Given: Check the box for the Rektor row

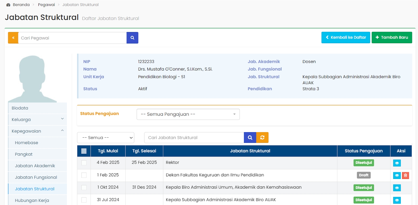Looking at the screenshot, I should tap(84, 163).
